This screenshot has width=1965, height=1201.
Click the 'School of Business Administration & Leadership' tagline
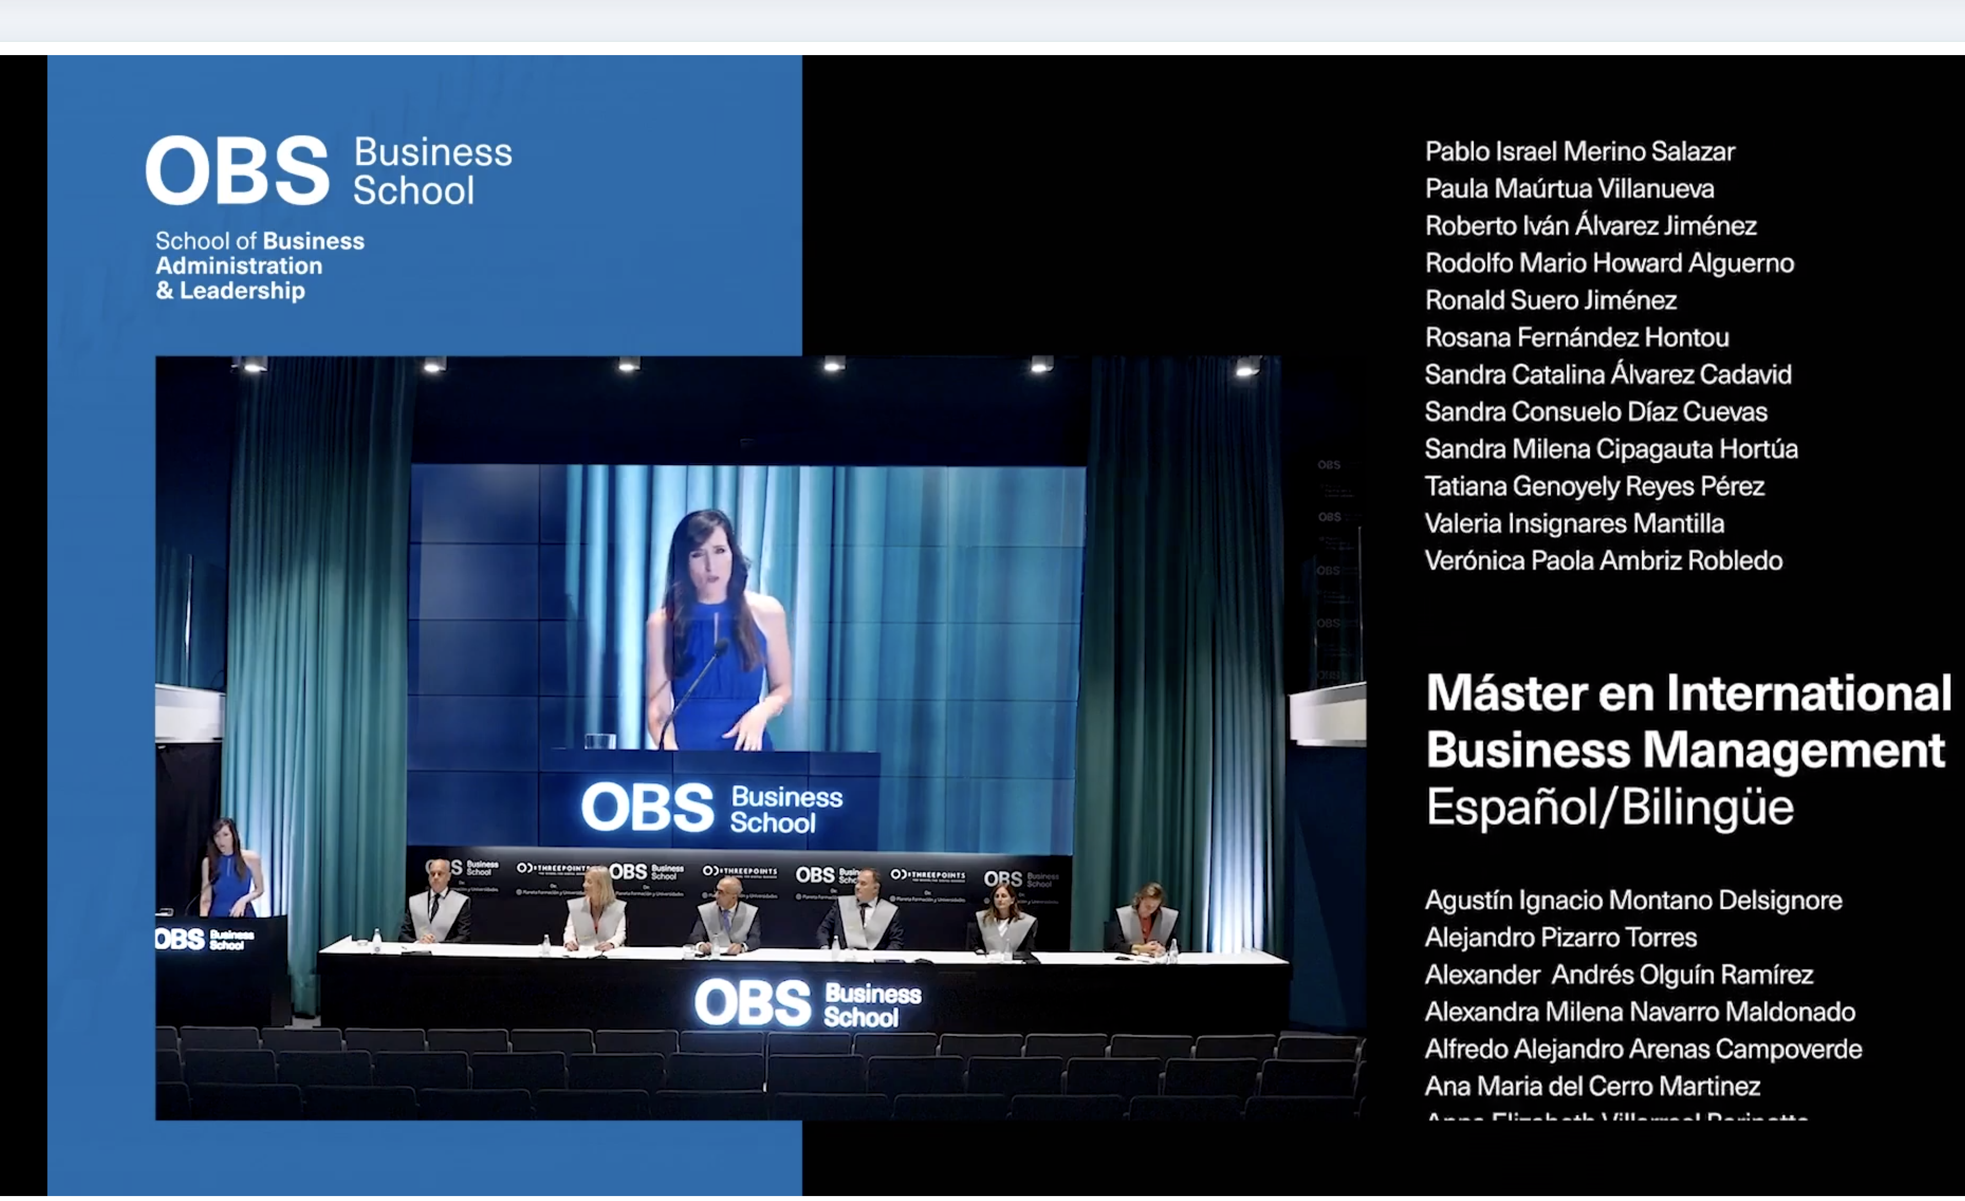click(x=259, y=266)
